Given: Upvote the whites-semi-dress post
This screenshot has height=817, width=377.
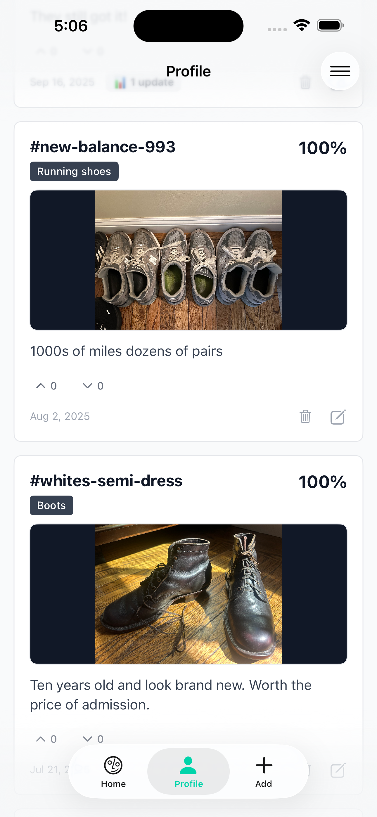Looking at the screenshot, I should [41, 739].
